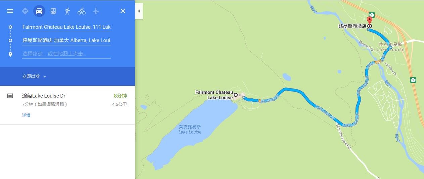
Task: Switch to walking directions mode
Action: 67,11
